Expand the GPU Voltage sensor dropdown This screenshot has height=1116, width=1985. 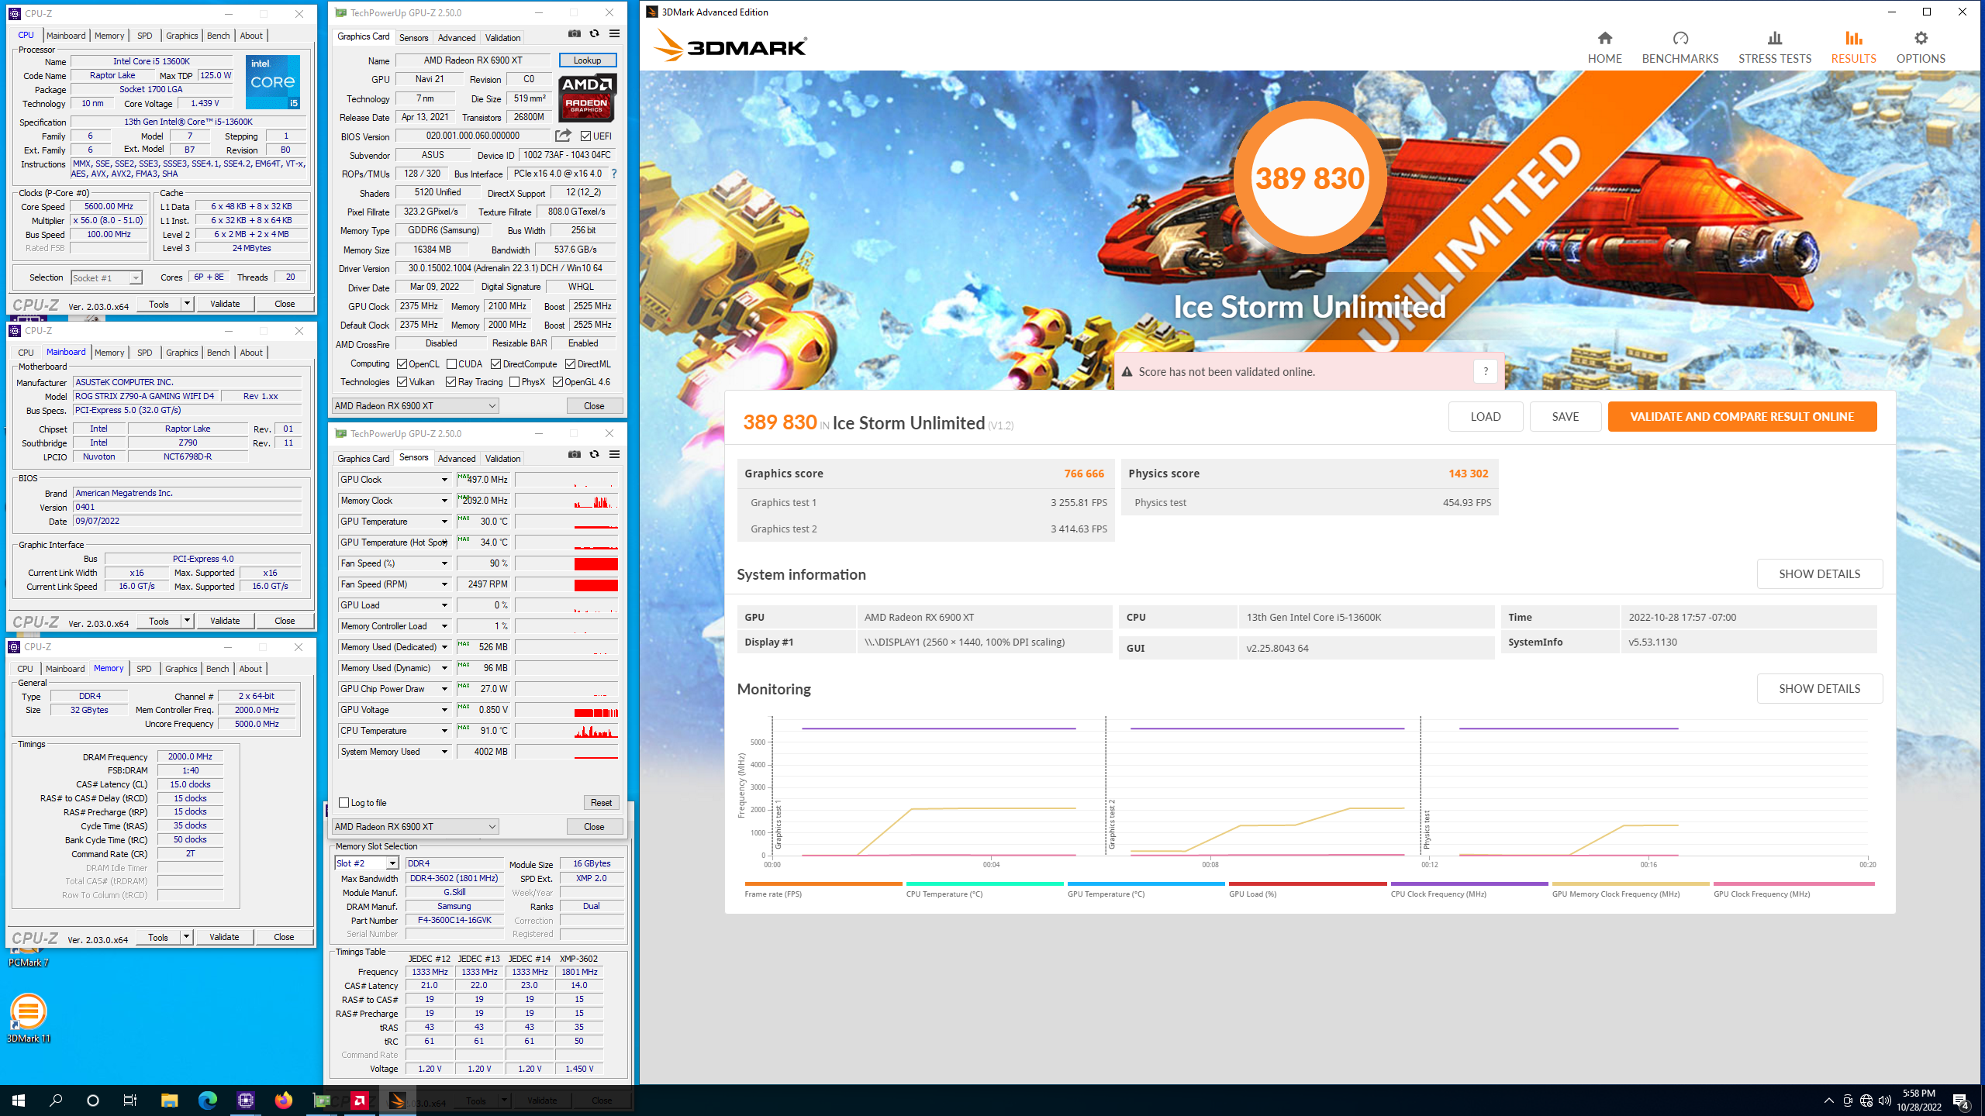(x=444, y=710)
